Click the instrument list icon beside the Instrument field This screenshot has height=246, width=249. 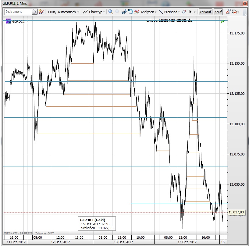pos(35,12)
